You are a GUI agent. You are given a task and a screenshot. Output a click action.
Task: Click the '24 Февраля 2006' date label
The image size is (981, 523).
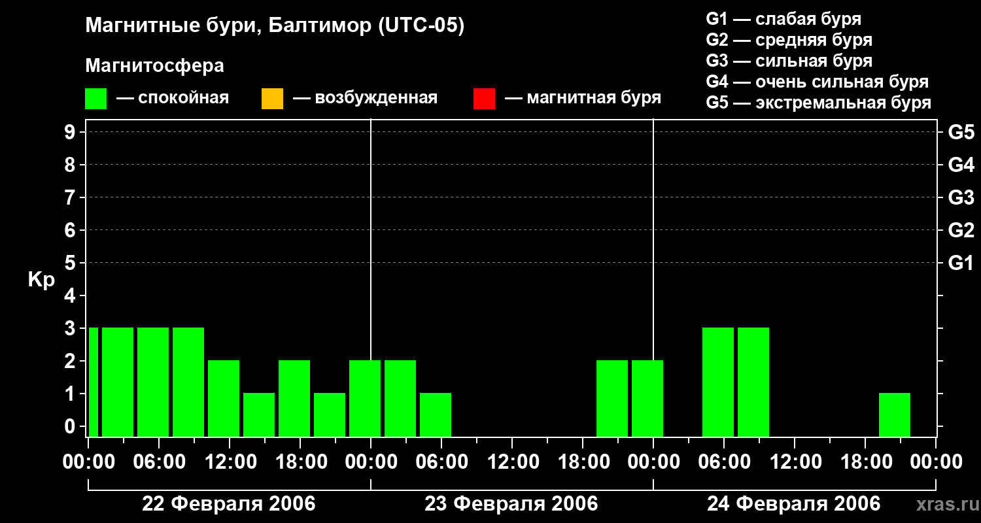coord(794,504)
